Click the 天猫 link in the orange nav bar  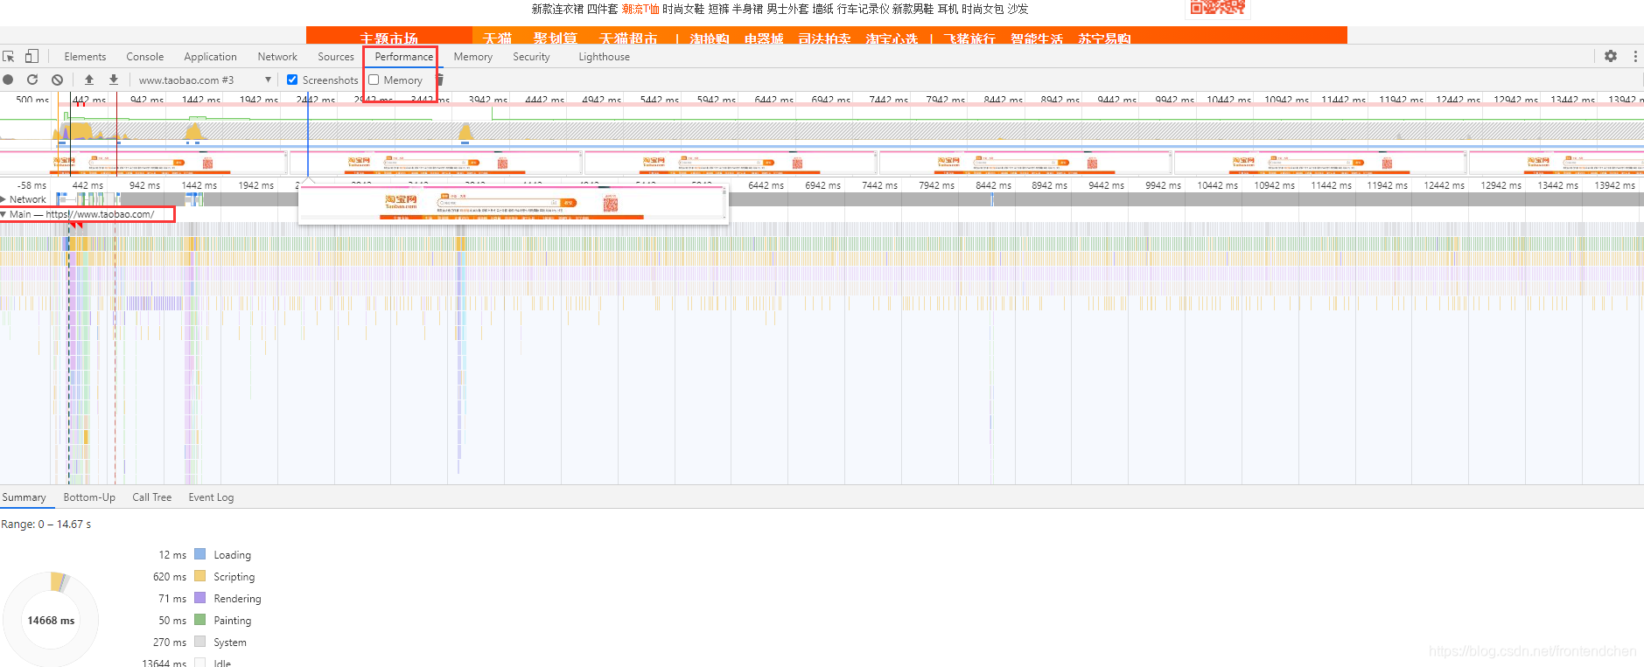tap(497, 38)
